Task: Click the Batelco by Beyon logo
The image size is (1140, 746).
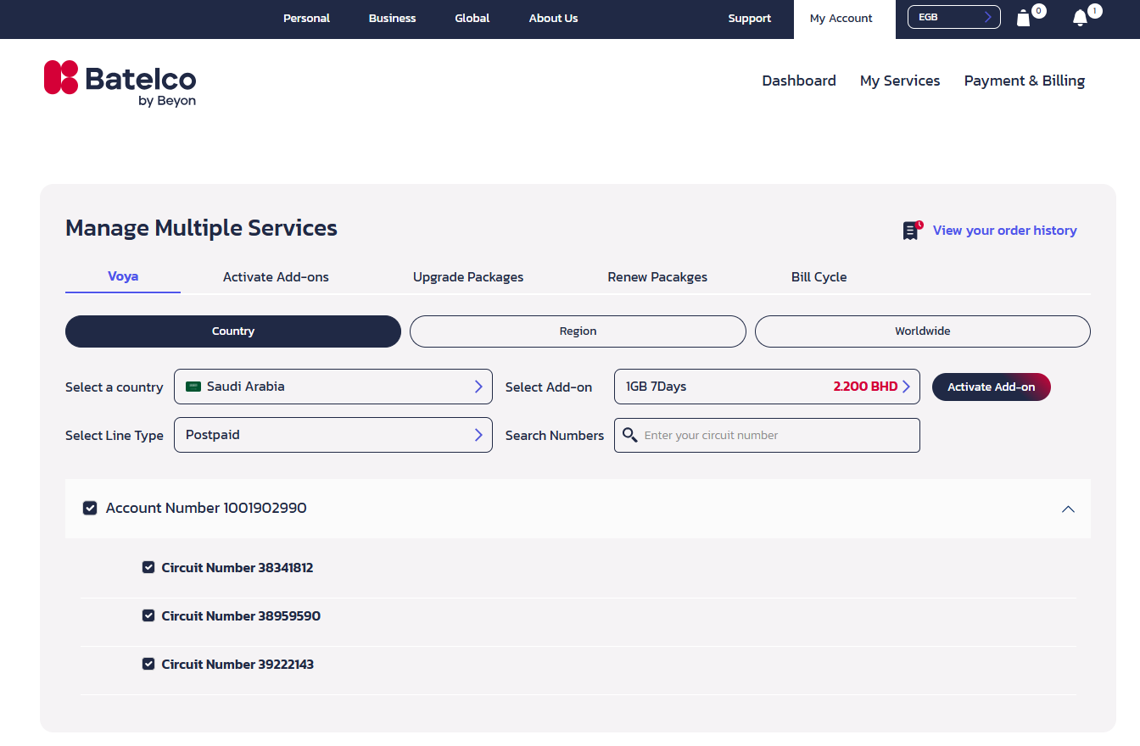Action: [x=120, y=83]
